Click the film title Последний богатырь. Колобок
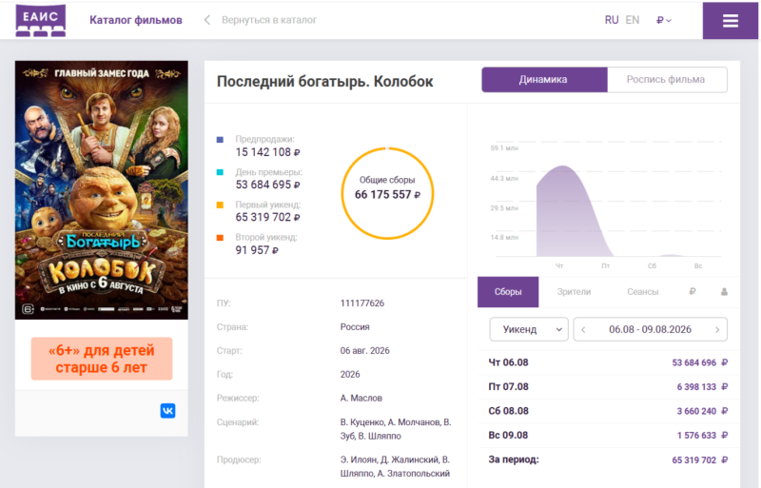This screenshot has width=761, height=488. pyautogui.click(x=324, y=81)
